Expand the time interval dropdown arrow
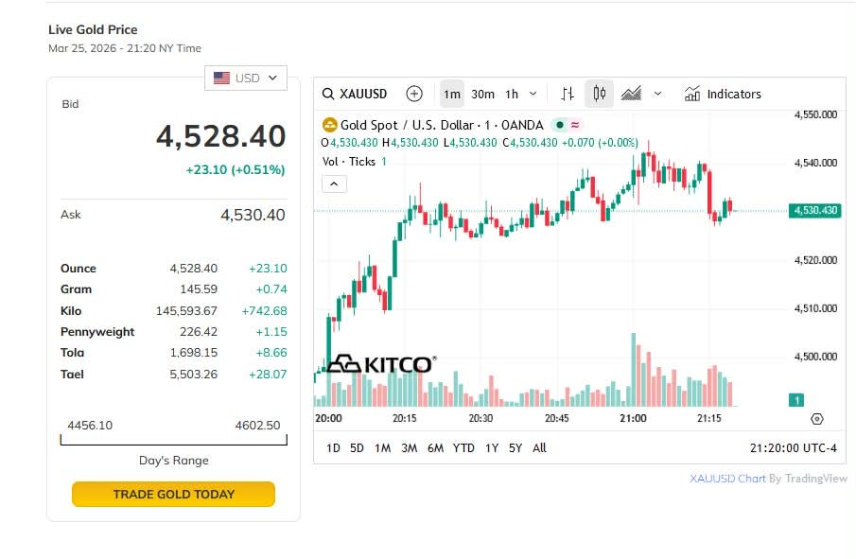Image resolution: width=856 pixels, height=559 pixels. (x=533, y=94)
